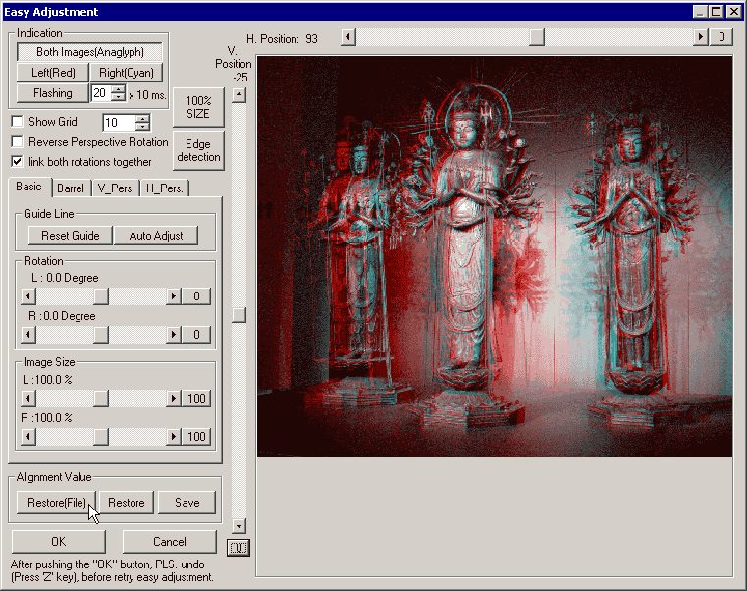Maximize the Easy Adjustment window
747x591 pixels.
click(716, 12)
